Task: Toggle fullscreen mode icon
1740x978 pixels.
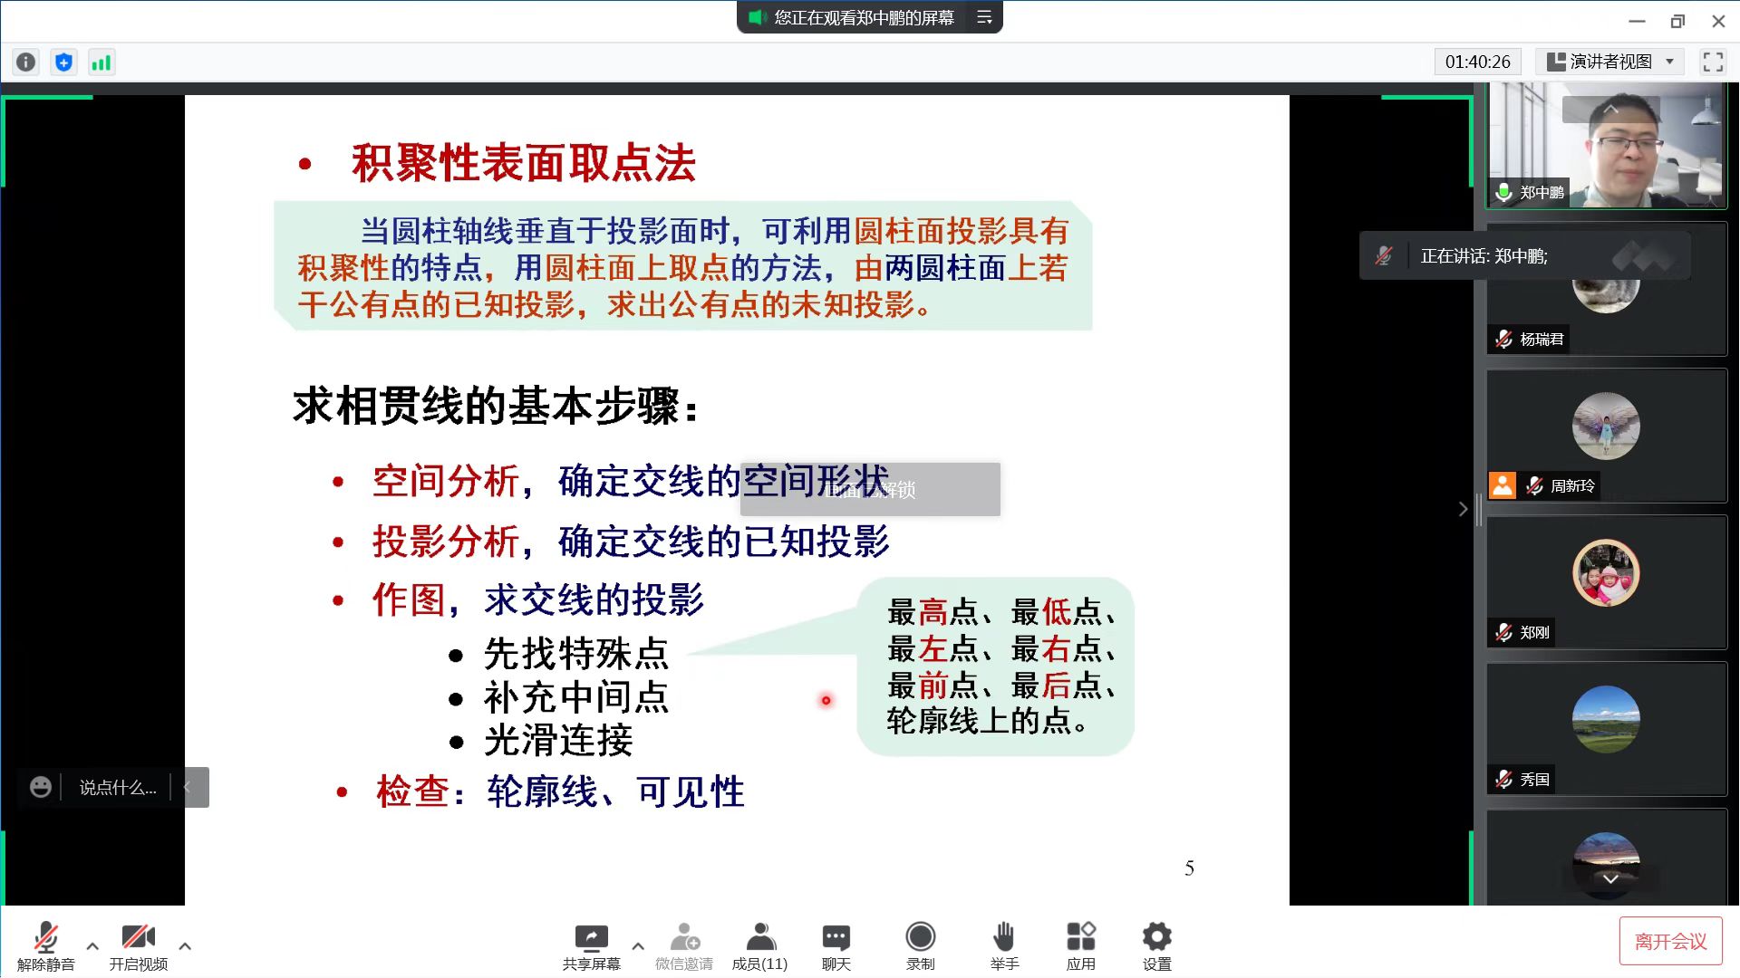Action: coord(1712,62)
